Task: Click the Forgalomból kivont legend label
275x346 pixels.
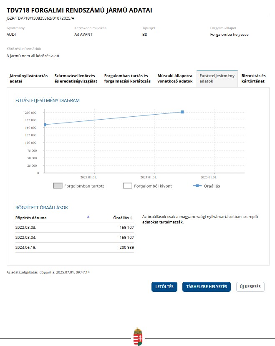Action: click(153, 186)
